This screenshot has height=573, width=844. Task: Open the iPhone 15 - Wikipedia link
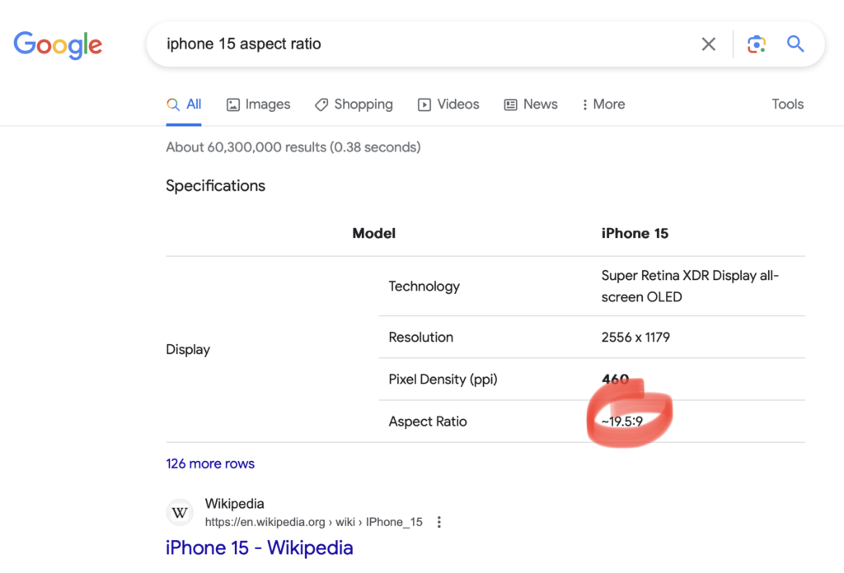click(259, 547)
